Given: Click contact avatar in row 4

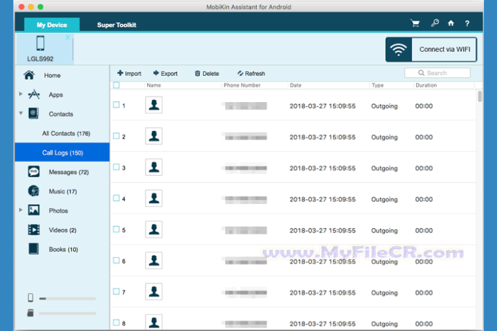Looking at the screenshot, I should click(x=154, y=198).
